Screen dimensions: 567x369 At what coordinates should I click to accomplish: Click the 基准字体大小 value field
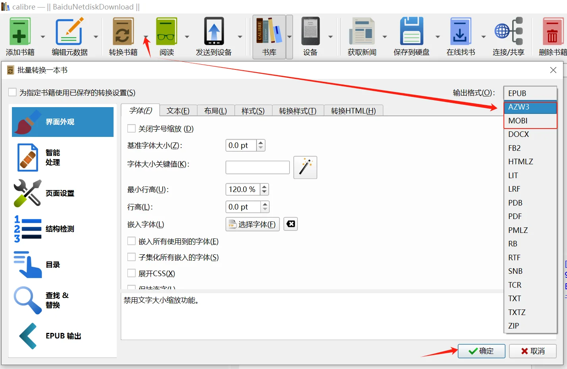click(x=241, y=146)
